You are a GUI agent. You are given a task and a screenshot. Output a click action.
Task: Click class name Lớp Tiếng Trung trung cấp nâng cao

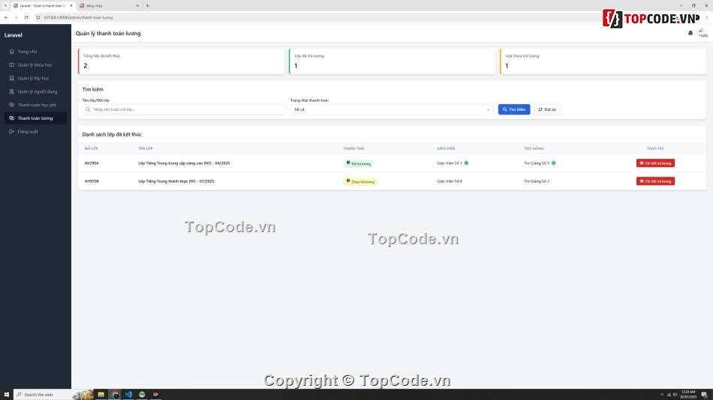tap(184, 163)
